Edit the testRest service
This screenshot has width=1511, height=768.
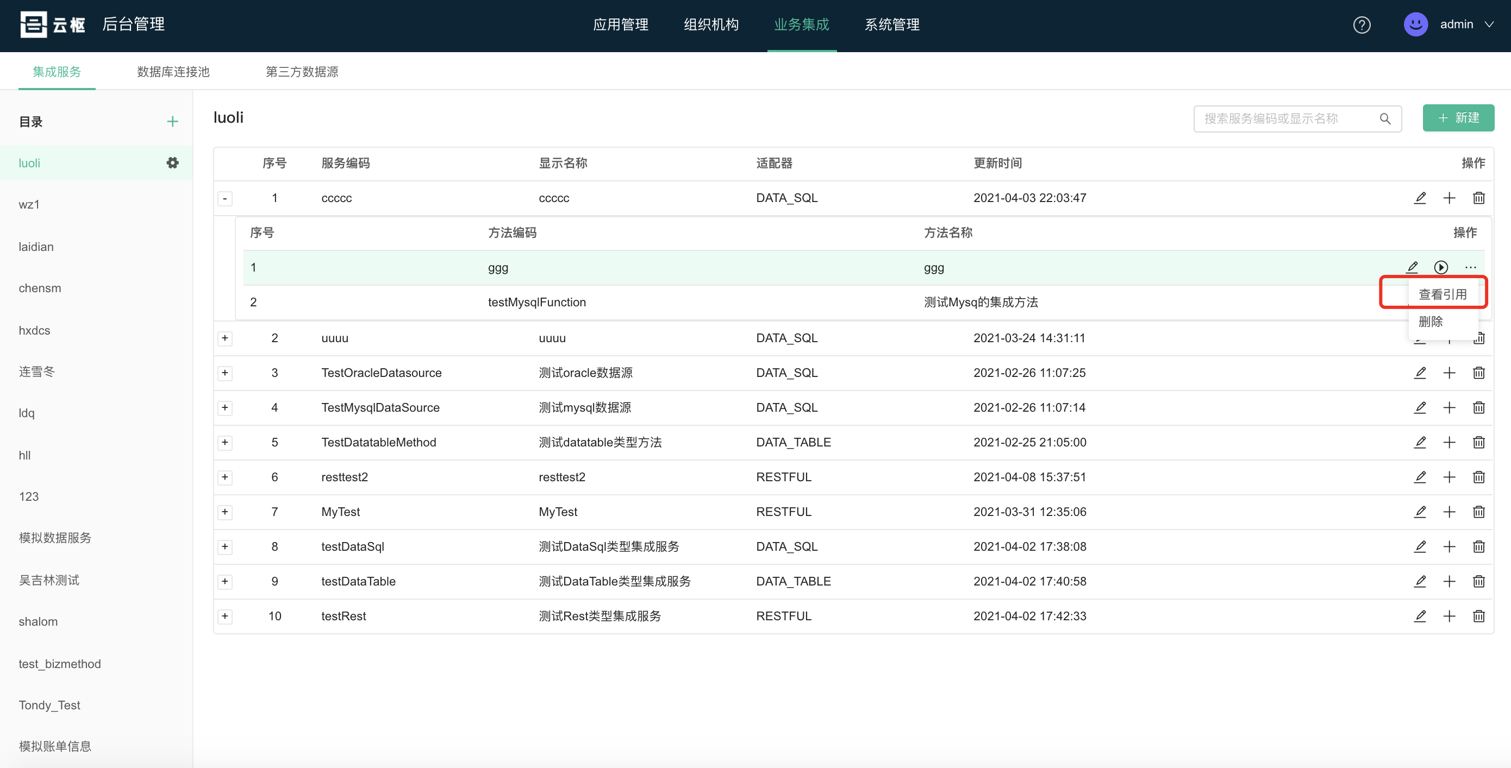pos(1420,616)
